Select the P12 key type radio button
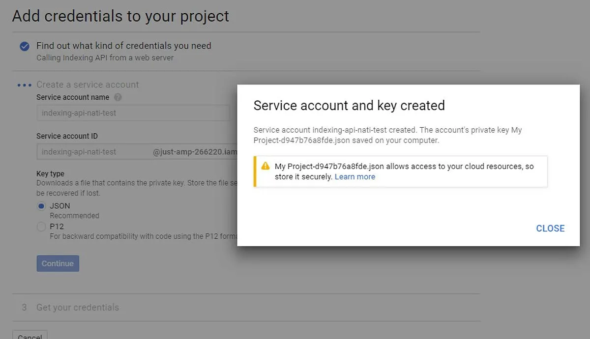Image resolution: width=590 pixels, height=339 pixels. click(x=41, y=227)
